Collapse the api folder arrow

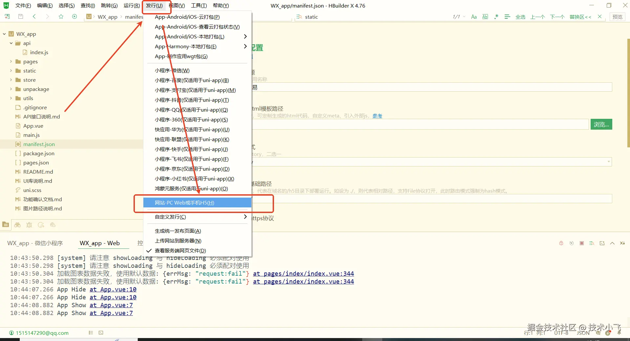pos(11,43)
